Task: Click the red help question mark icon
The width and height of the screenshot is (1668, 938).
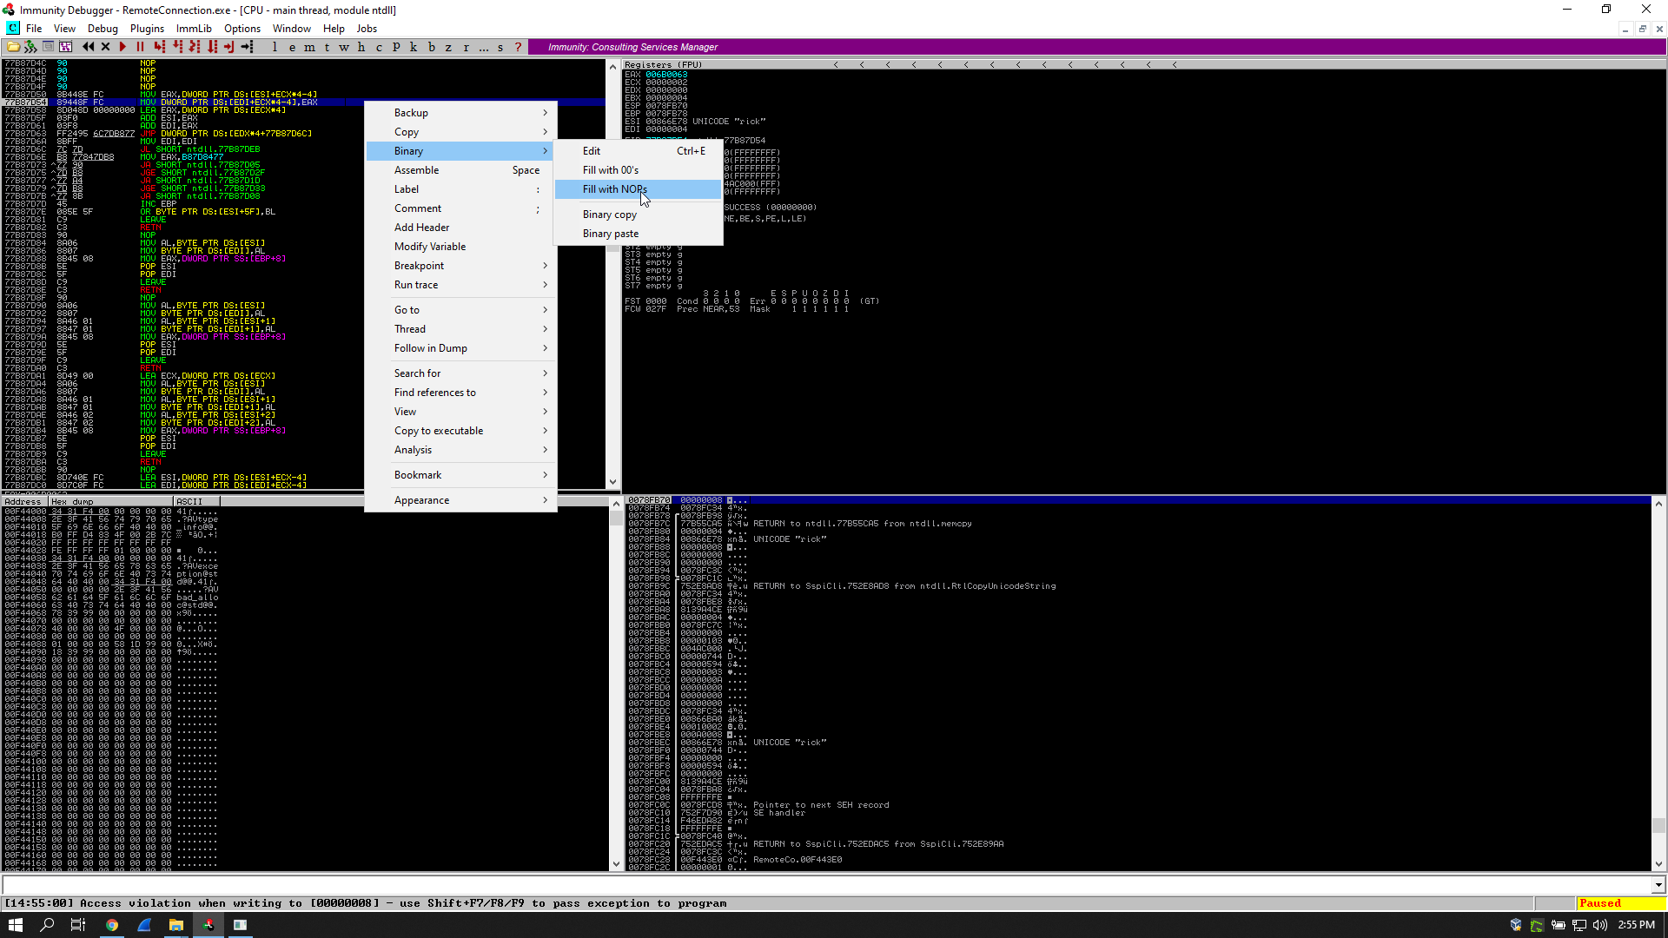Action: point(518,47)
